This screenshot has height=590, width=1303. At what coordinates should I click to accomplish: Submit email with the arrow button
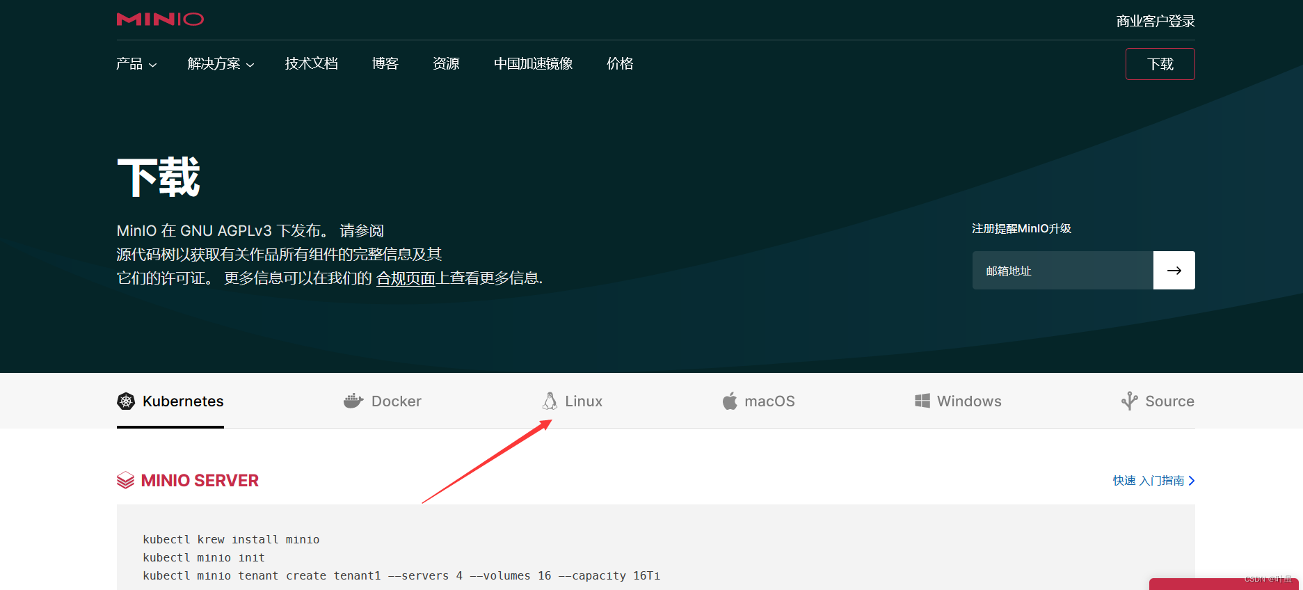click(x=1174, y=270)
